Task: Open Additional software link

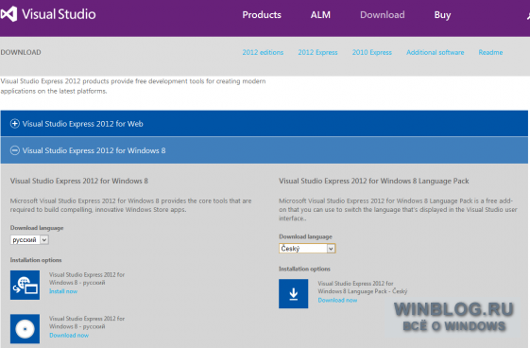Action: tap(435, 52)
